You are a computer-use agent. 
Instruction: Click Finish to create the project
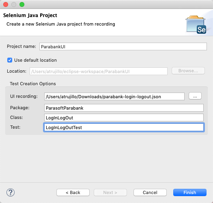(190, 192)
